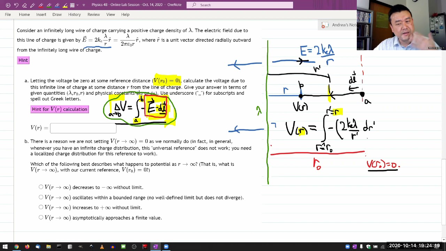446x251 pixels.
Task: Select the plain pen tool
Action: pyautogui.click(x=32, y=5)
